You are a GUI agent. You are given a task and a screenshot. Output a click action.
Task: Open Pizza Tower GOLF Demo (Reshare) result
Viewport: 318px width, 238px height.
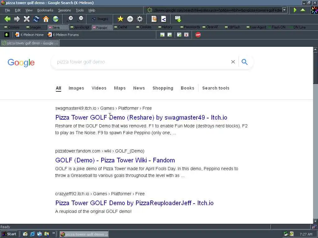click(x=141, y=117)
